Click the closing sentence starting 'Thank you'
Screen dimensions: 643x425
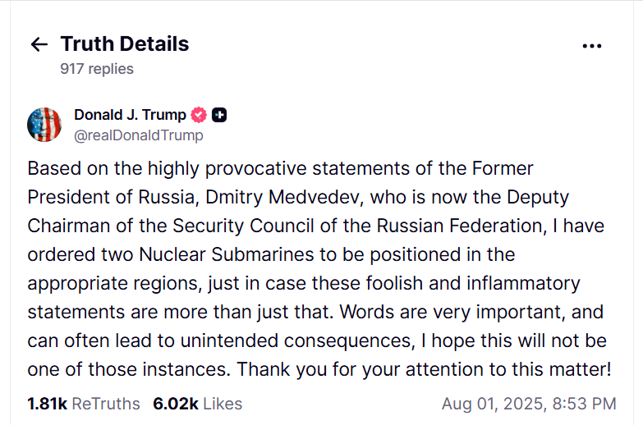point(424,369)
